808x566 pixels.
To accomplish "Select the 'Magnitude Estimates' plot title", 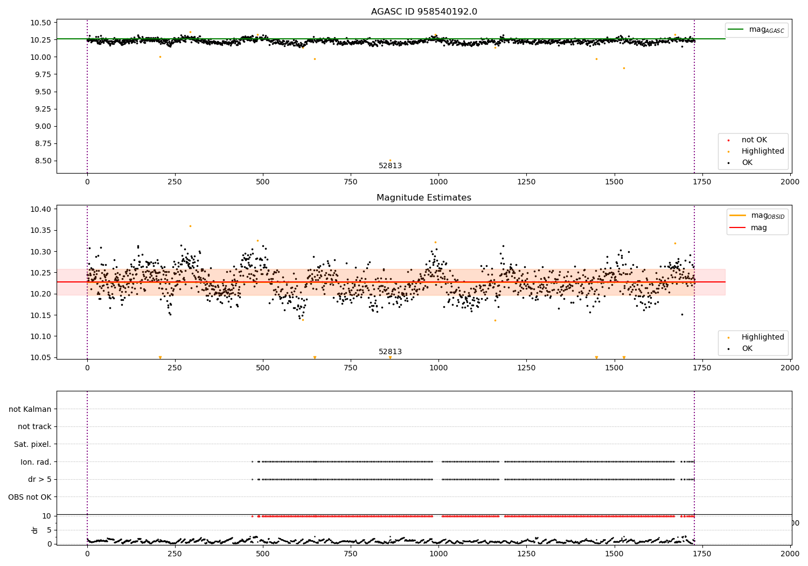I will point(424,198).
